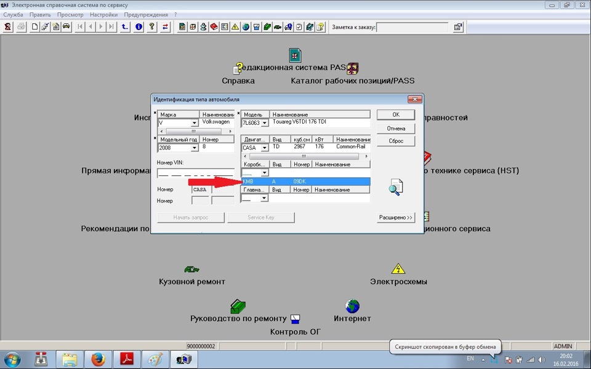
Task: Click the yellow warning triangle toolbar icon
Action: point(235,26)
